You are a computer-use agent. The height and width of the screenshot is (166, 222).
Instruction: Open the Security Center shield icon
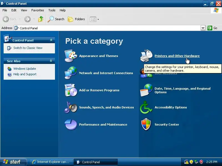[x=146, y=124]
